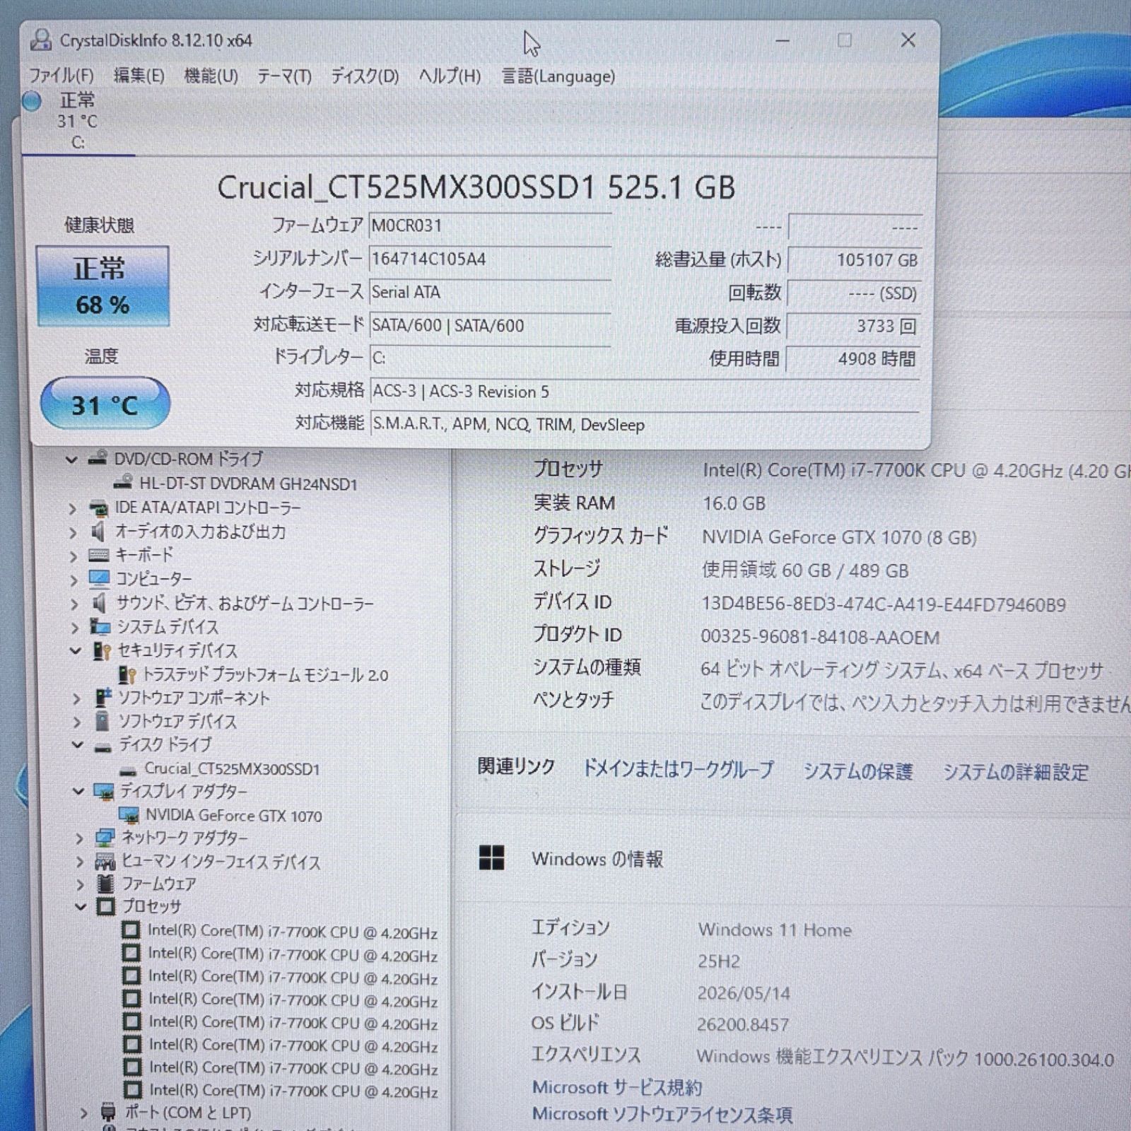Image resolution: width=1131 pixels, height=1131 pixels.
Task: Click the システム デバイス folder icon
Action: 100,626
